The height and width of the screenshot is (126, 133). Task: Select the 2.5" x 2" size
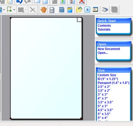104,87
